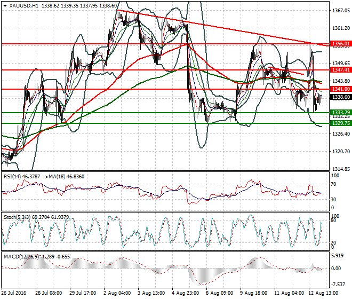The height and width of the screenshot is (299, 352).
Task: Select the 1314.85 price scale value
Action: 341,169
